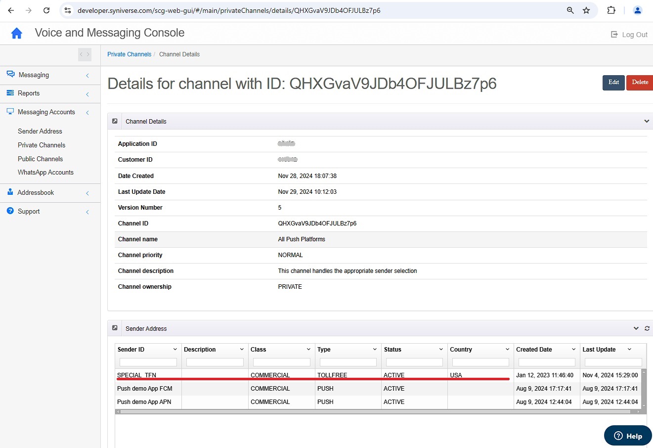
Task: Click Channel ID value QHXGvaV9JDb4OFJULBz7p6
Action: pyautogui.click(x=317, y=224)
